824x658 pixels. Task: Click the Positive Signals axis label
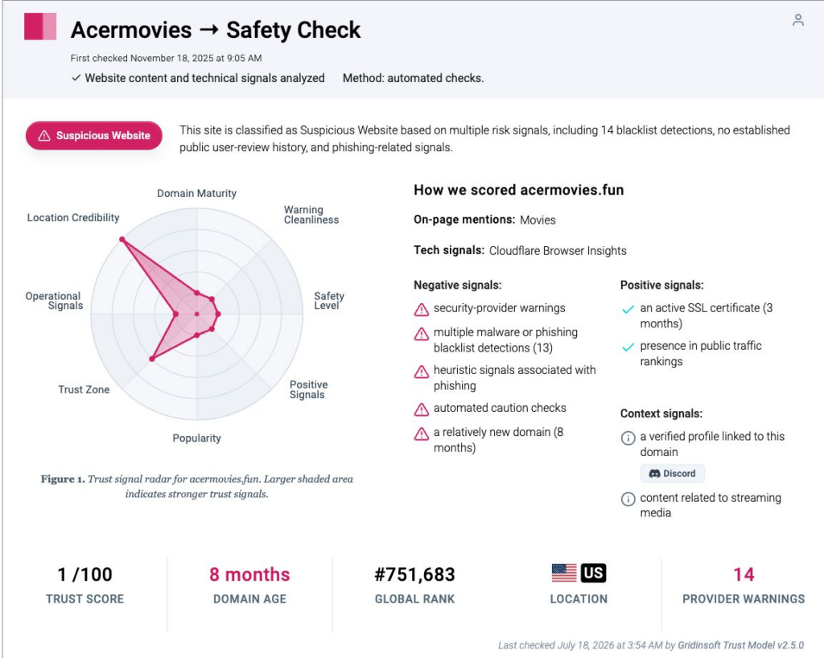308,389
